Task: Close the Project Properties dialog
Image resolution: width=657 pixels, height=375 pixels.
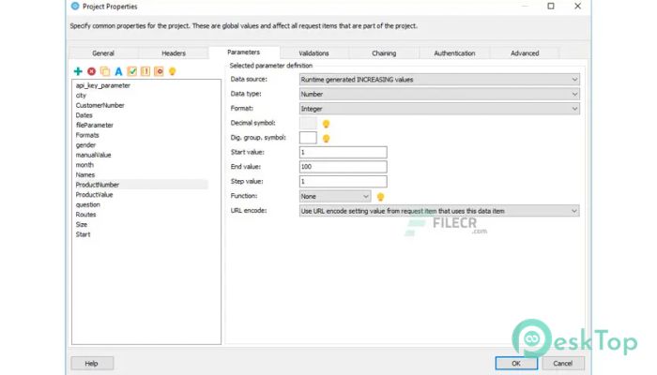Action: [x=577, y=7]
